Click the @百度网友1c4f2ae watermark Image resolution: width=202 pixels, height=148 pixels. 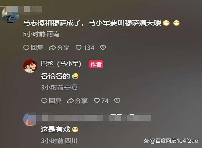pyautogui.click(x=171, y=141)
